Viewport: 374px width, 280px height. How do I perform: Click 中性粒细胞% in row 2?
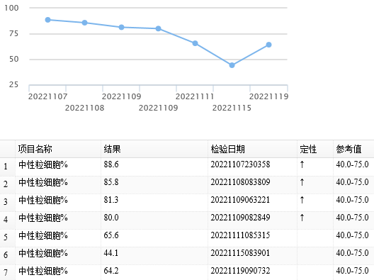pyautogui.click(x=43, y=182)
